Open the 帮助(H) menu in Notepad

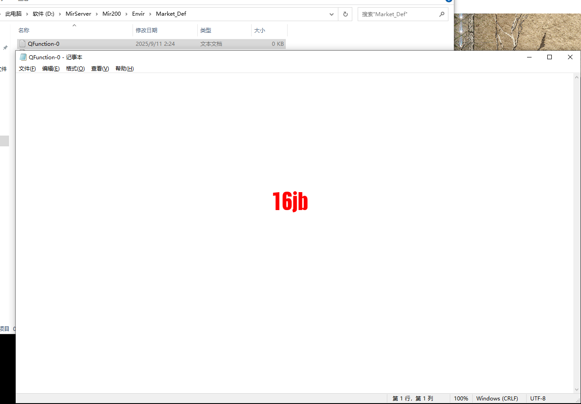coord(124,68)
